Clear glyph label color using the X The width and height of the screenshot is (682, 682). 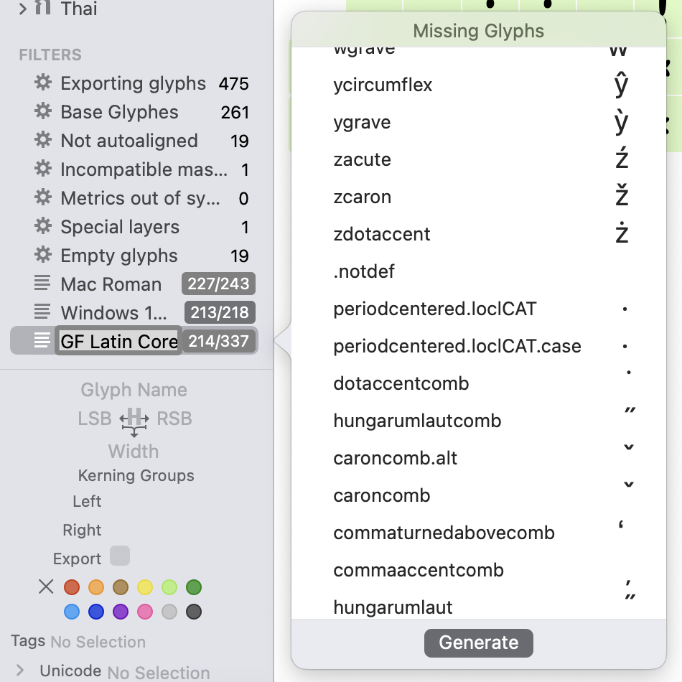45,587
